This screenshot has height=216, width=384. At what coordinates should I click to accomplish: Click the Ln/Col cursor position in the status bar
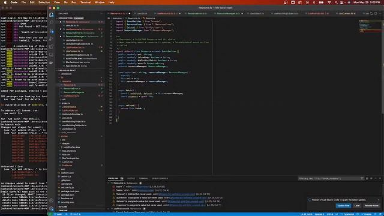click(x=306, y=214)
